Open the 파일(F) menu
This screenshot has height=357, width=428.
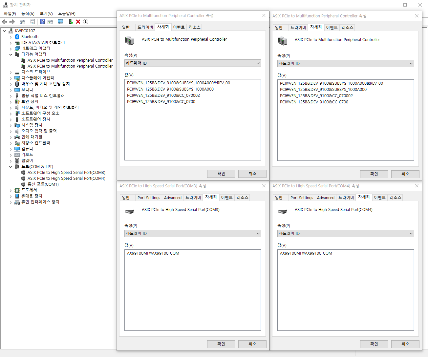[10, 13]
